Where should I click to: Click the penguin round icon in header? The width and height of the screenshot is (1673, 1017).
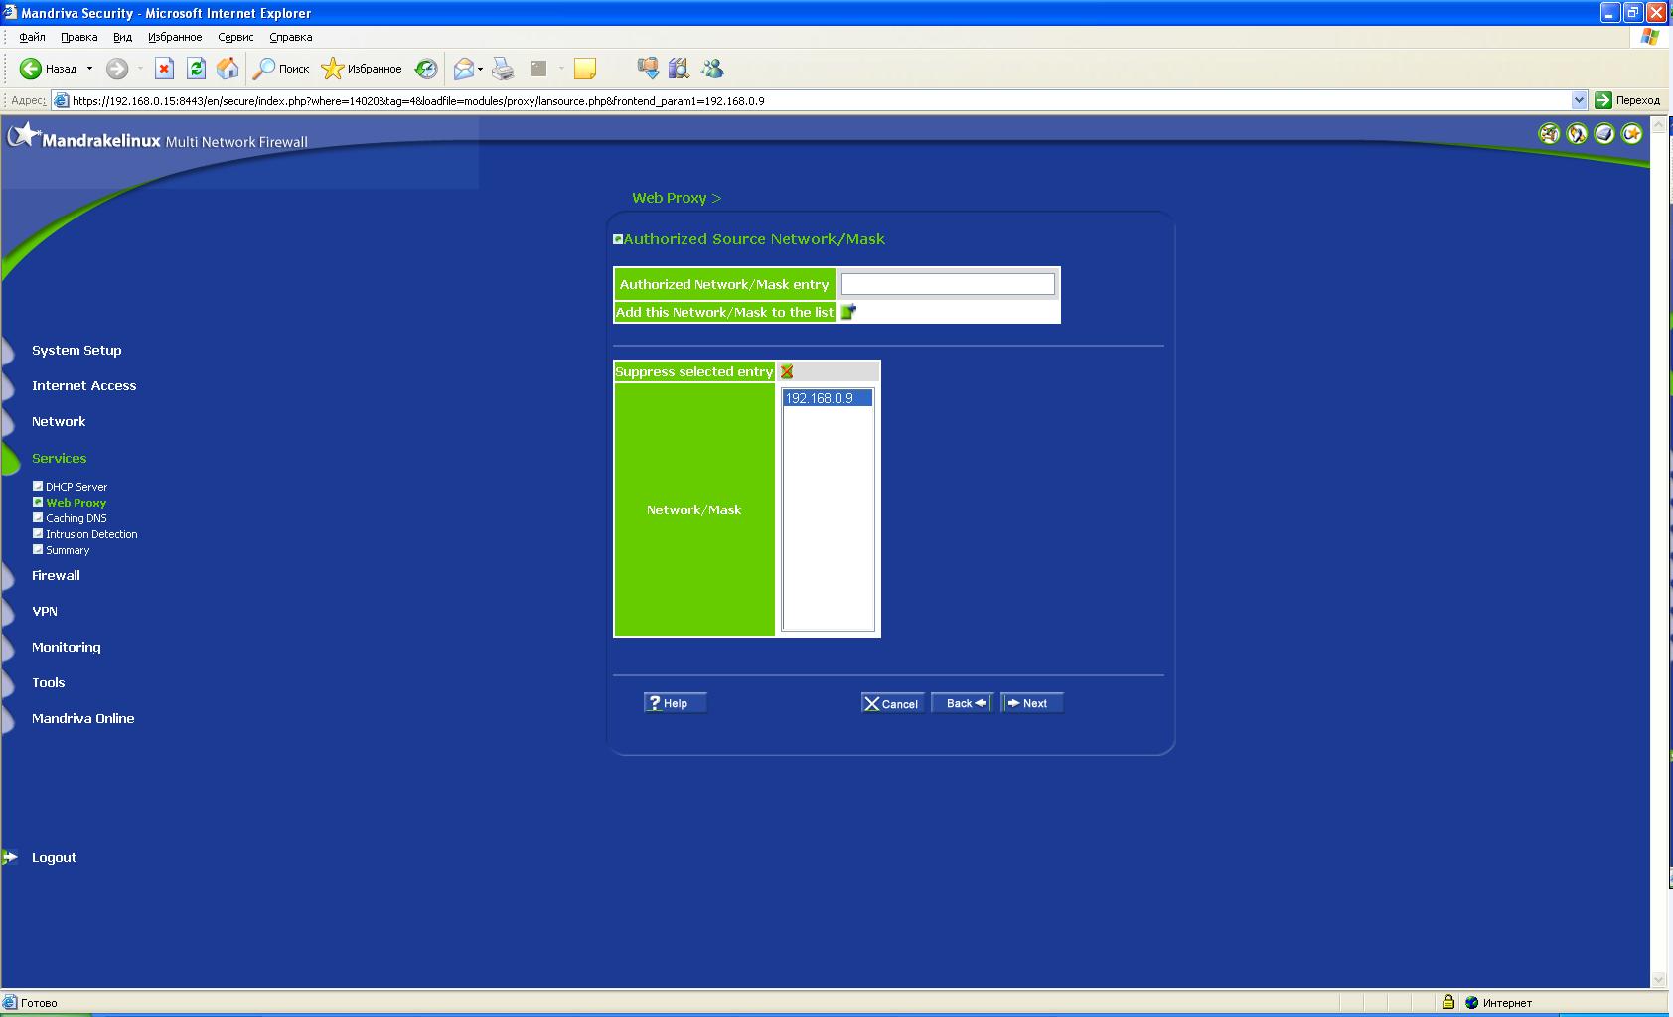tap(1577, 133)
